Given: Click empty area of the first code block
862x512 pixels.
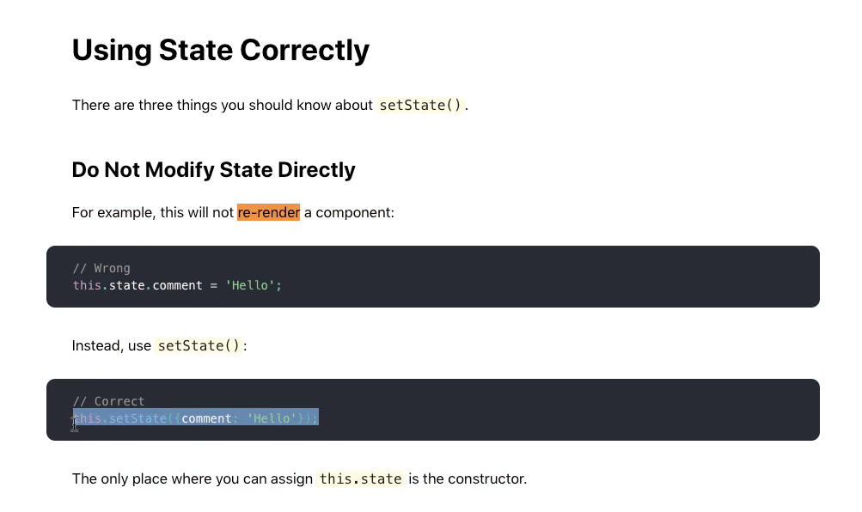Looking at the screenshot, I should pos(550,277).
